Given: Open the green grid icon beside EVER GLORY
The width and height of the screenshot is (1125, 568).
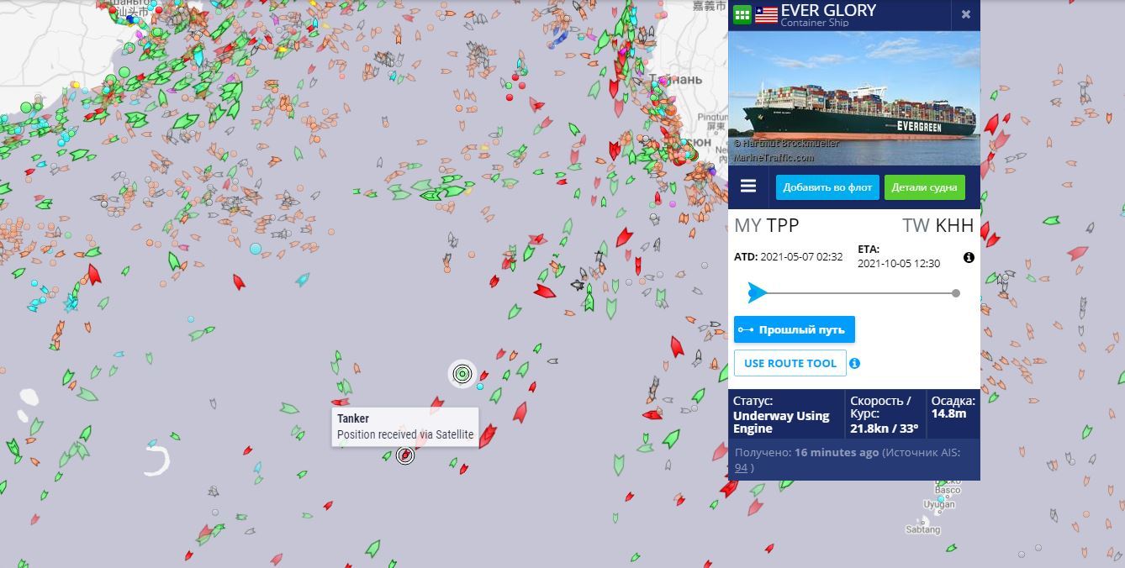Looking at the screenshot, I should point(742,14).
